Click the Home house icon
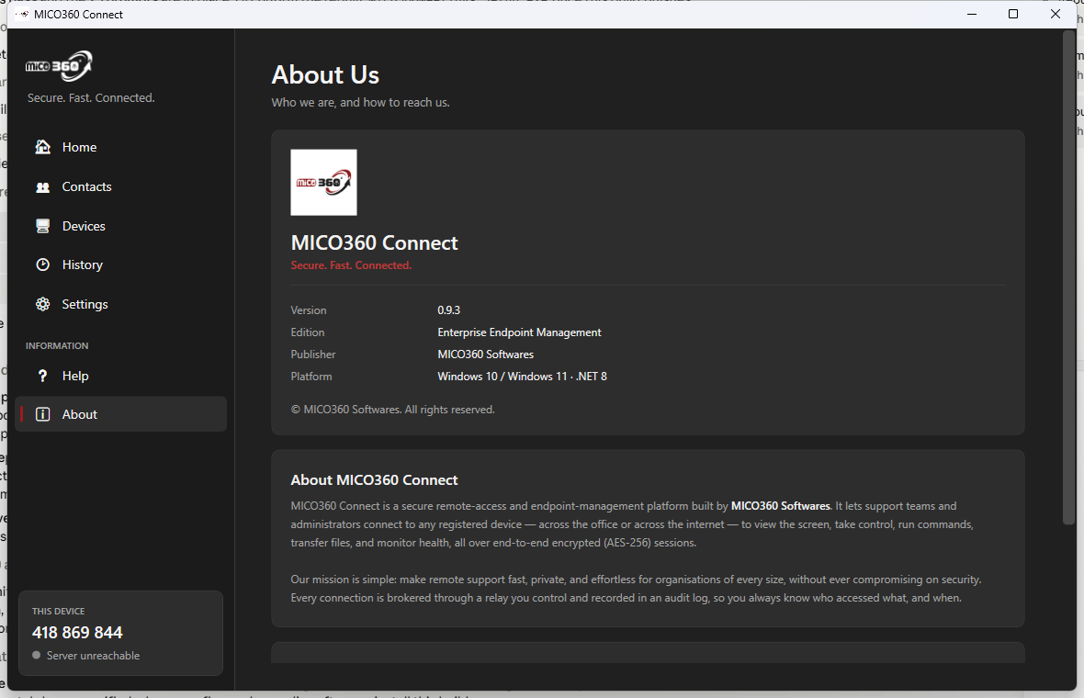 tap(43, 147)
